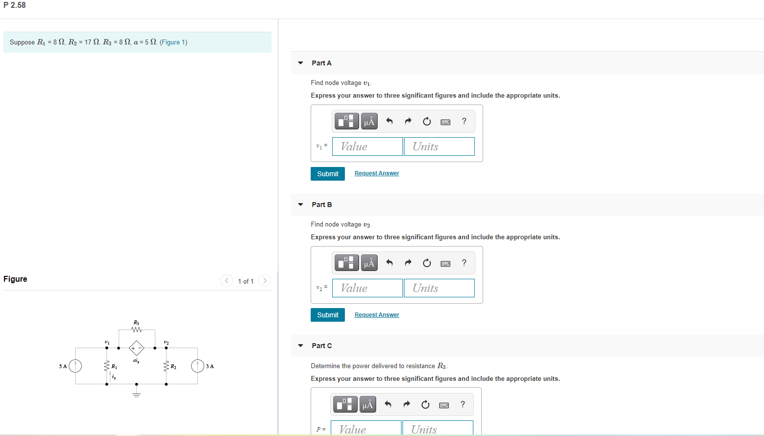Open templates tool in Part C toolbar
The image size is (764, 436).
[345, 404]
